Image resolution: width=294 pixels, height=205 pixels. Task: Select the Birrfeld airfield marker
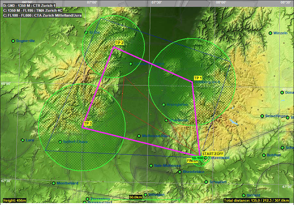click(243, 195)
